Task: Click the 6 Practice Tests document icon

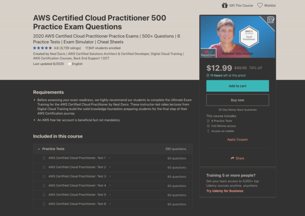Action: point(208,121)
